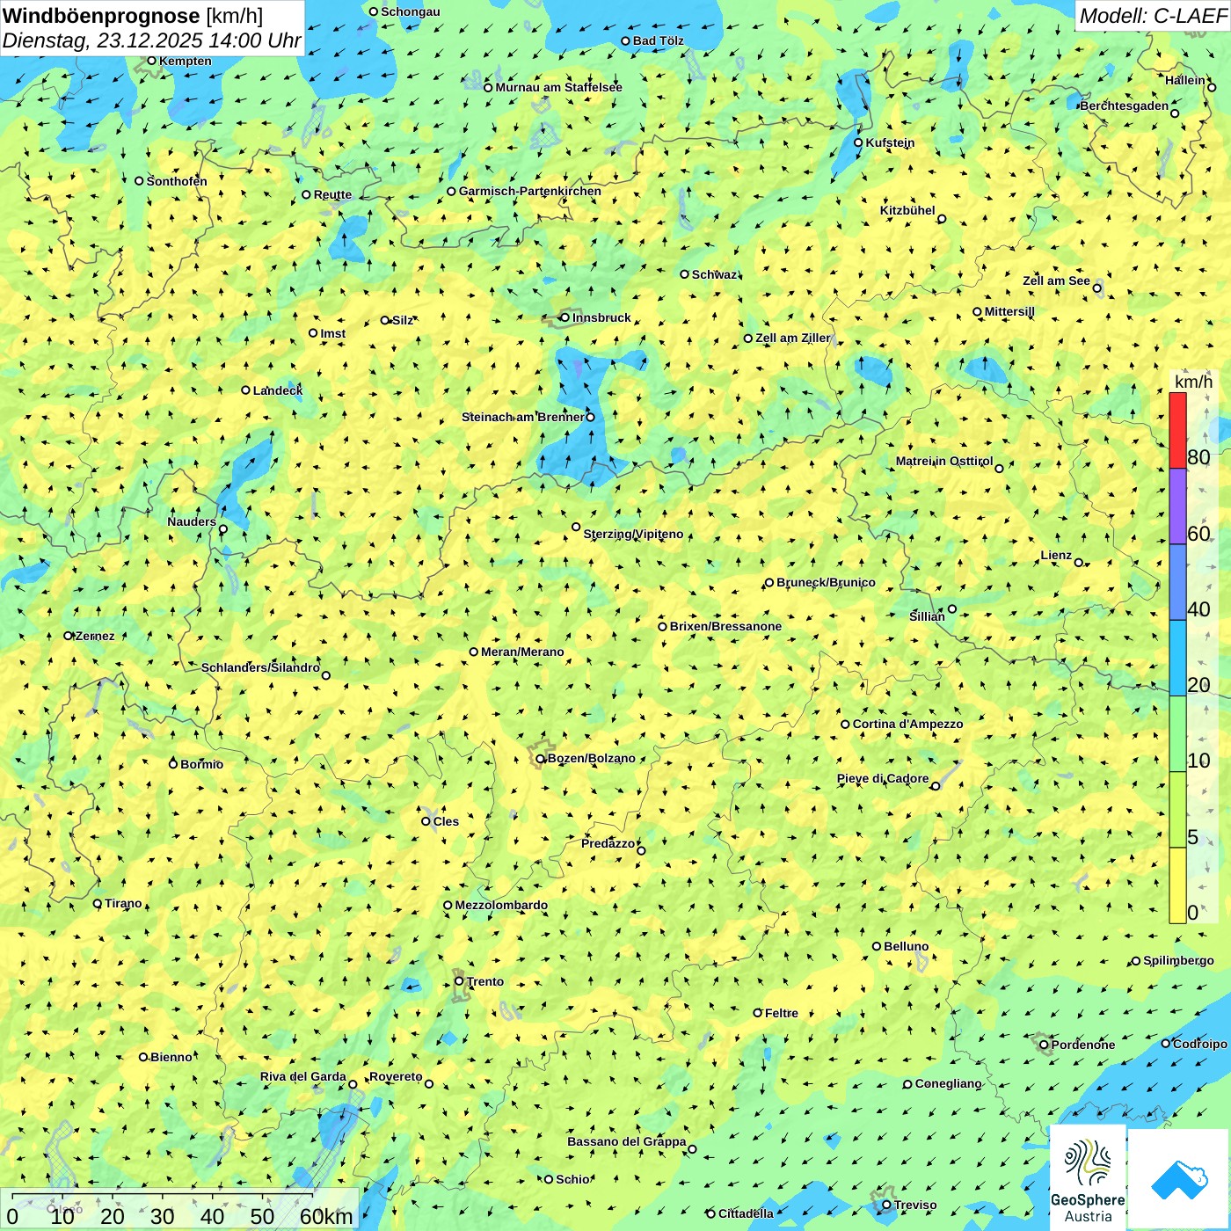Click the Bozen/Bolzano city marker
This screenshot has height=1231, width=1231.
(540, 759)
